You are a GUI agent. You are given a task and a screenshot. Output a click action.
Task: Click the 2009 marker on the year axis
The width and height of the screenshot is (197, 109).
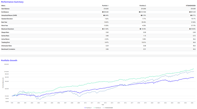click(79, 103)
